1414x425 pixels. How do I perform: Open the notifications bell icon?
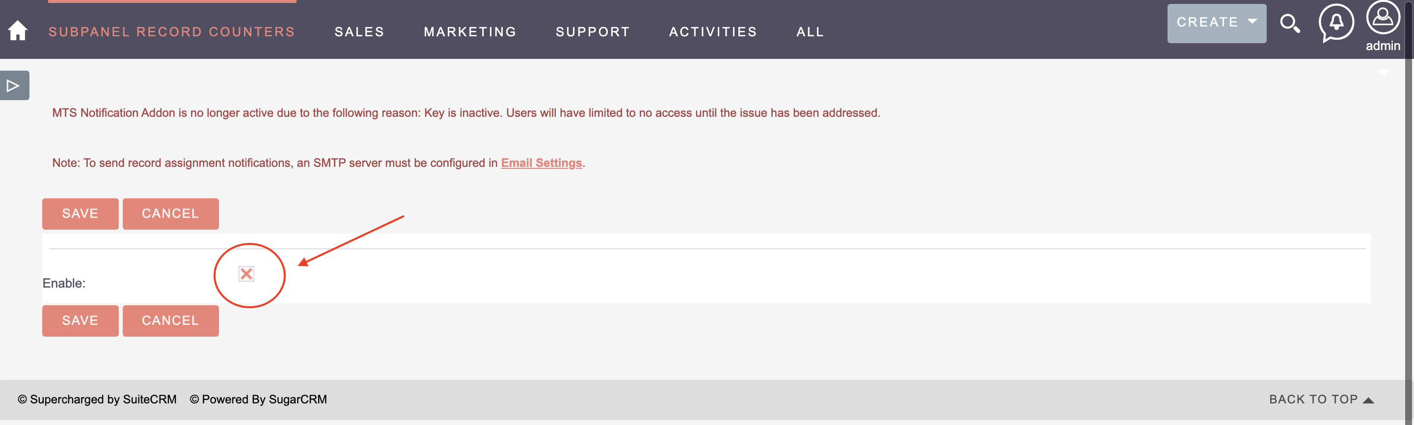(x=1335, y=23)
